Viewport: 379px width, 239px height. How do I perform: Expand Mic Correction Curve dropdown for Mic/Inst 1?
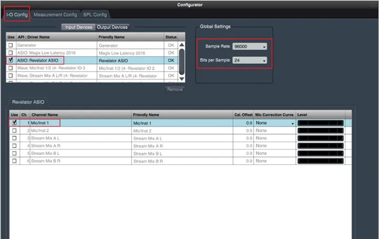click(275, 123)
